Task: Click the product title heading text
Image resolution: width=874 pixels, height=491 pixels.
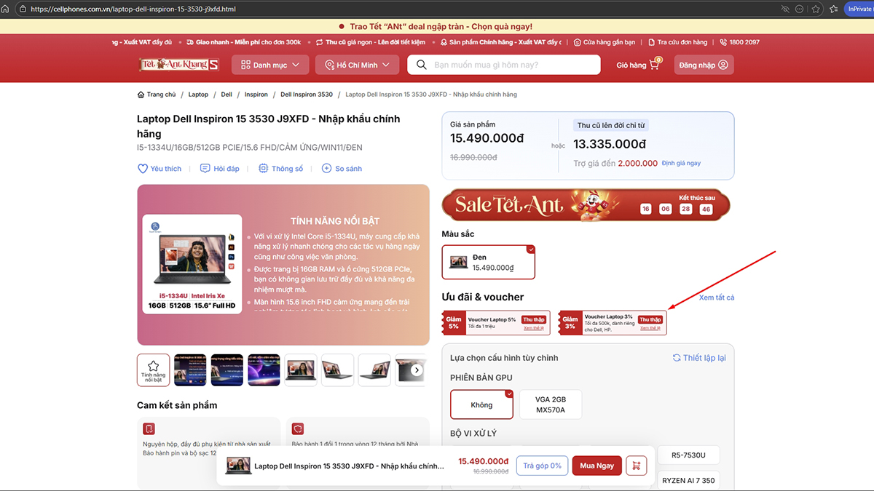Action: tap(269, 126)
